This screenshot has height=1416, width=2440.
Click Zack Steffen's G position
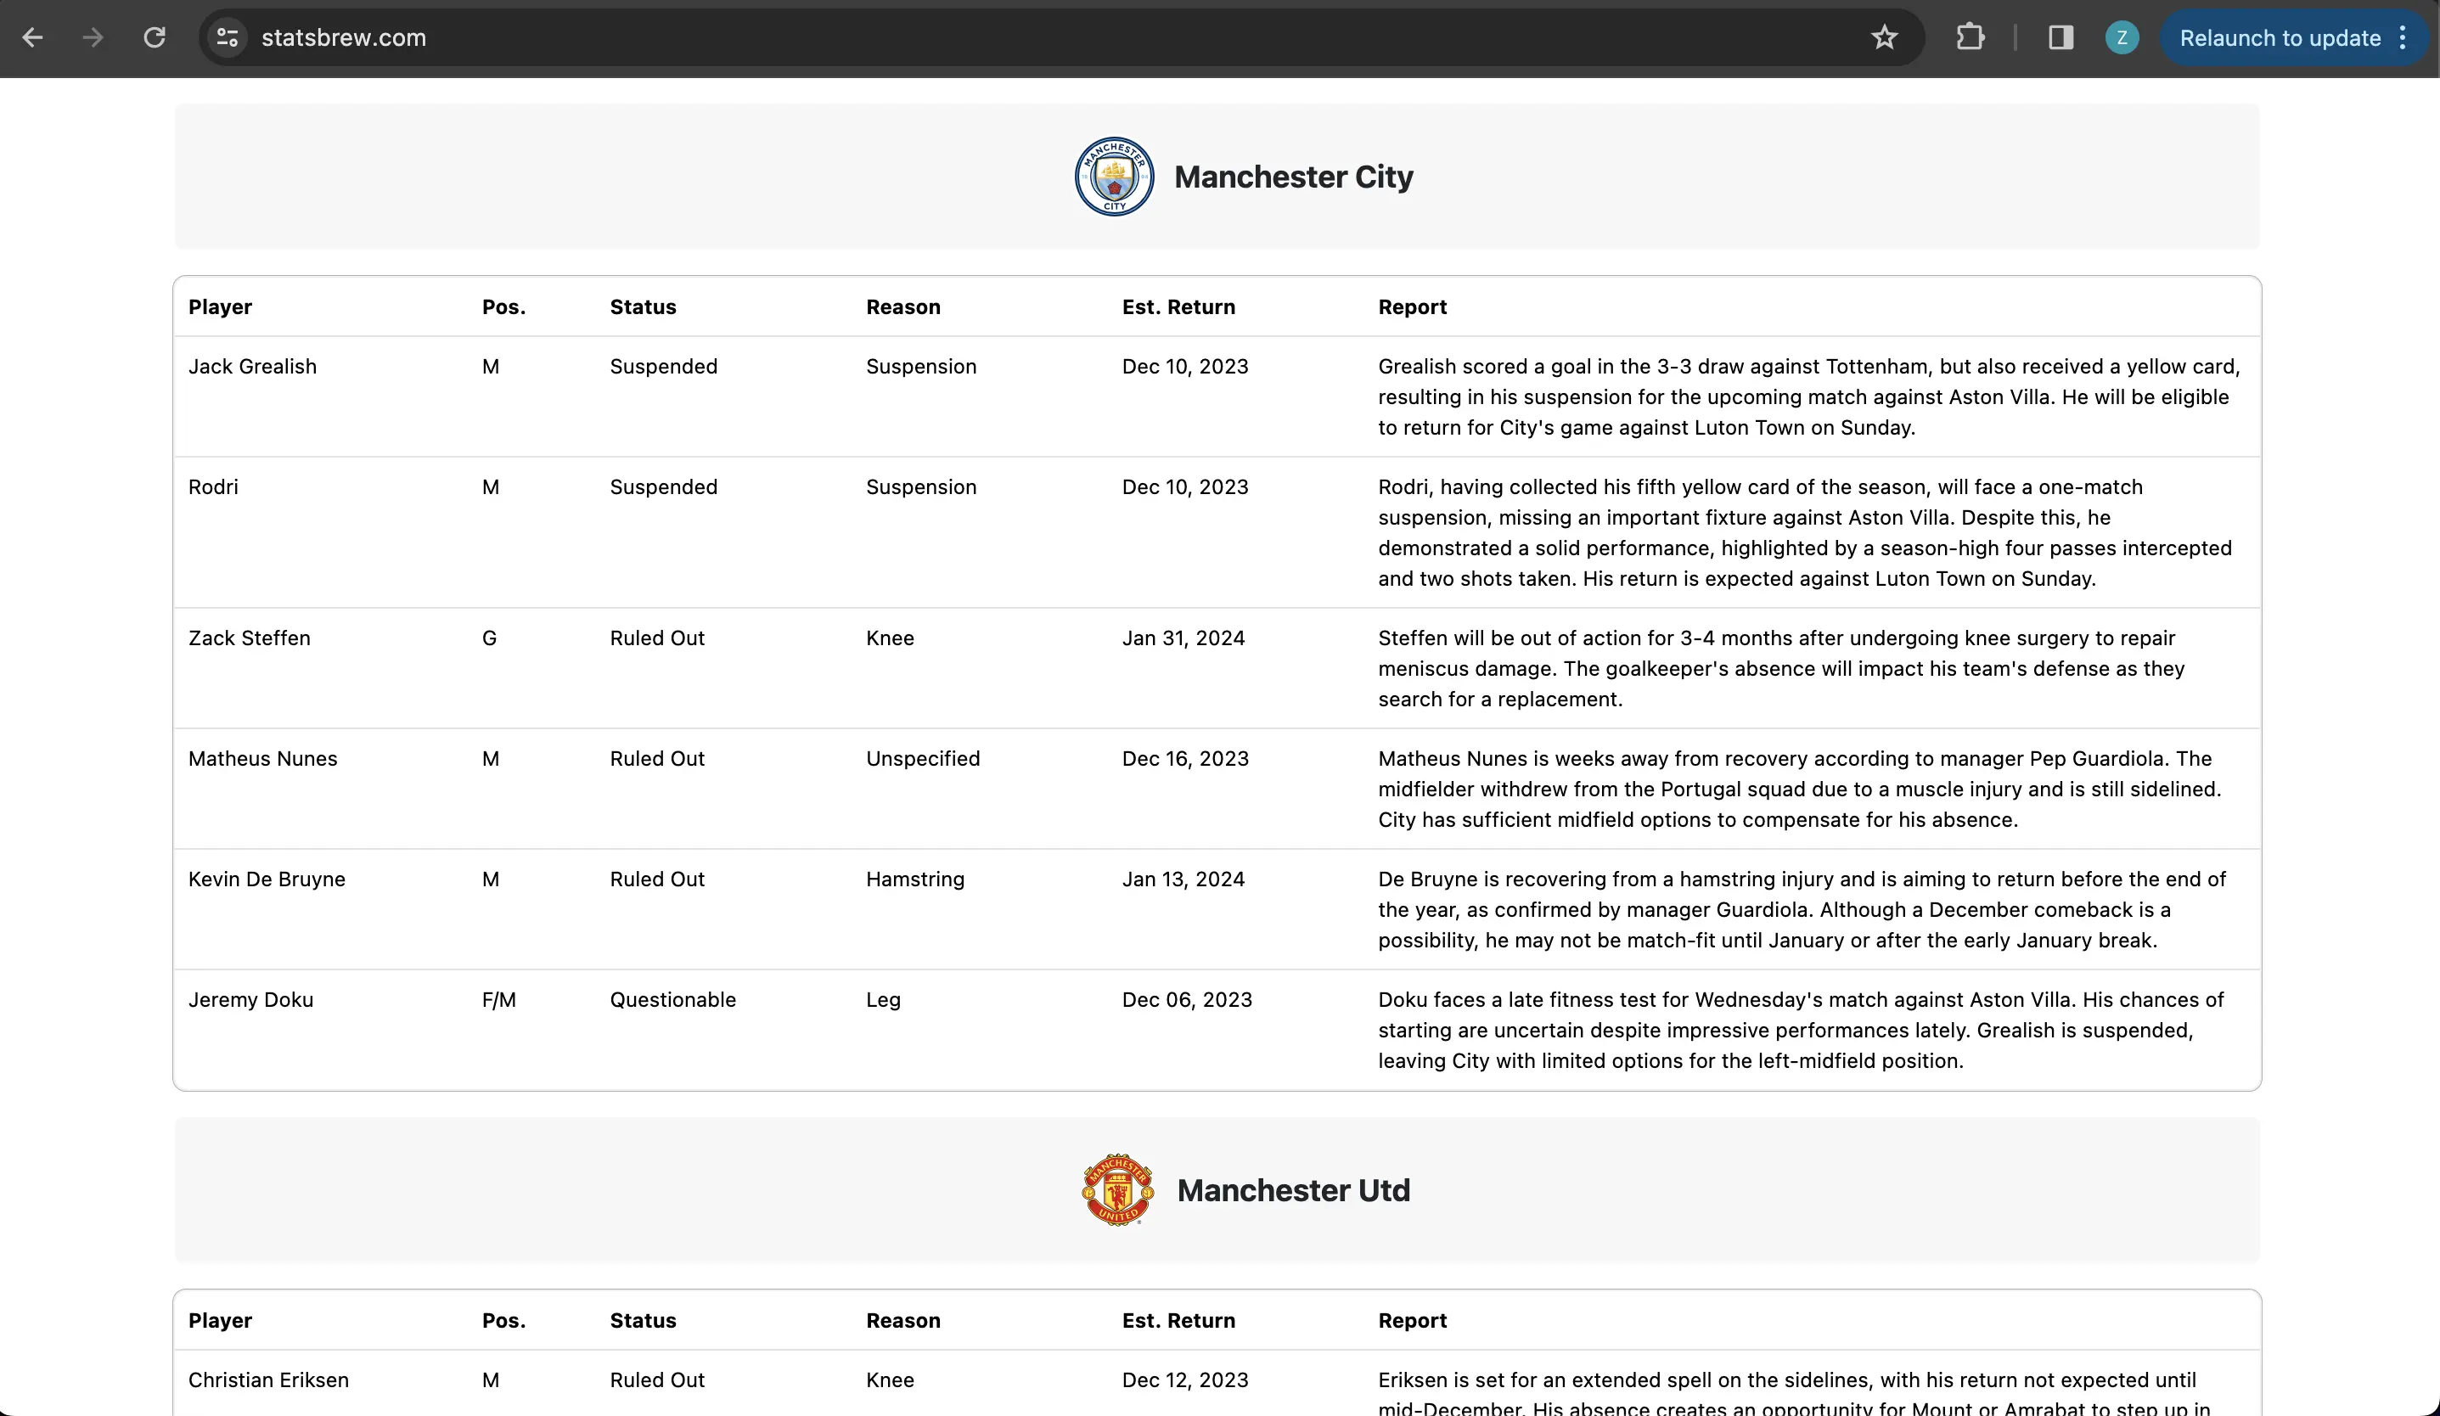[489, 638]
